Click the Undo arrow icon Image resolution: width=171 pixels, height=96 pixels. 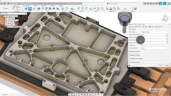pyautogui.click(x=11, y=3)
